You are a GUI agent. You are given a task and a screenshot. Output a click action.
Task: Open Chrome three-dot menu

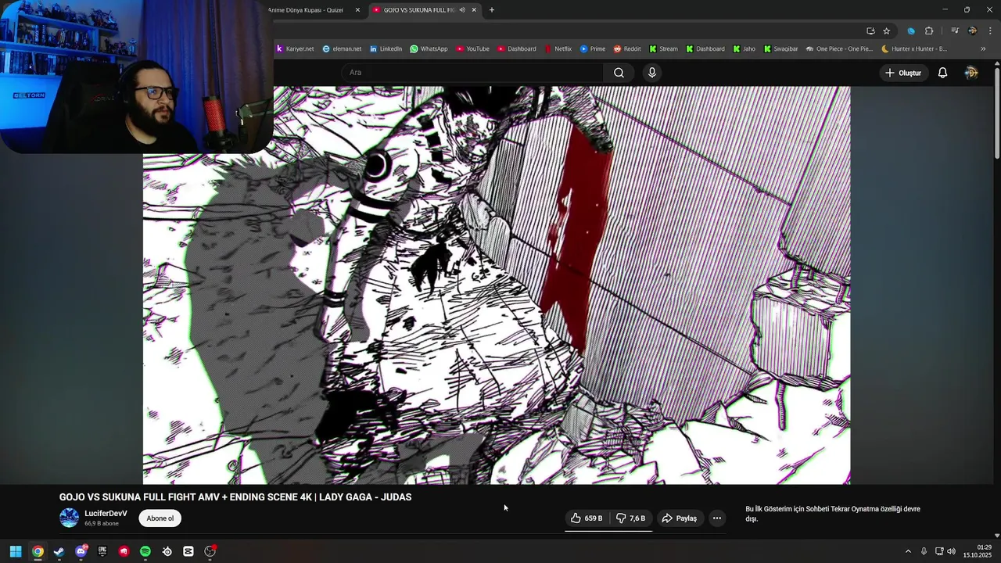pyautogui.click(x=988, y=31)
